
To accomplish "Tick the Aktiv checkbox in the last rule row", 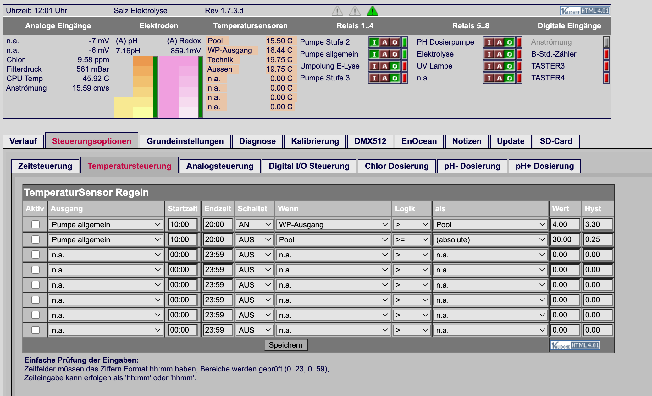I will [x=36, y=330].
